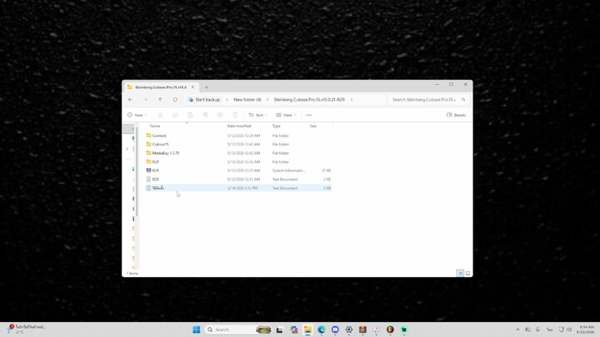Switch to the details list view icon
Image resolution: width=600 pixels, height=337 pixels.
tap(460, 273)
